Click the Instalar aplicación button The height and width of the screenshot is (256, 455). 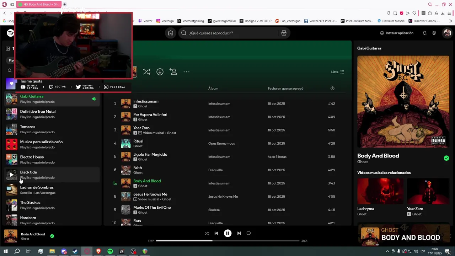click(397, 33)
